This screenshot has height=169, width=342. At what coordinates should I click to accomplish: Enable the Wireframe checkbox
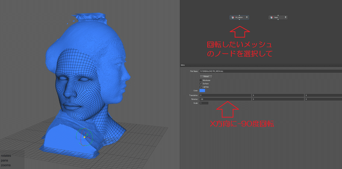point(201,80)
